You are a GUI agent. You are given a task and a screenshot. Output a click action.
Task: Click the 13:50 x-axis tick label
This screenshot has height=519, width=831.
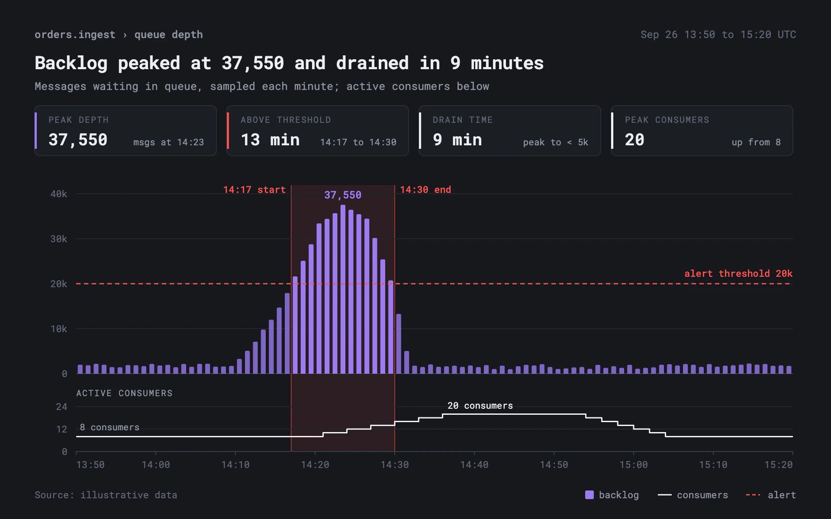(90, 465)
